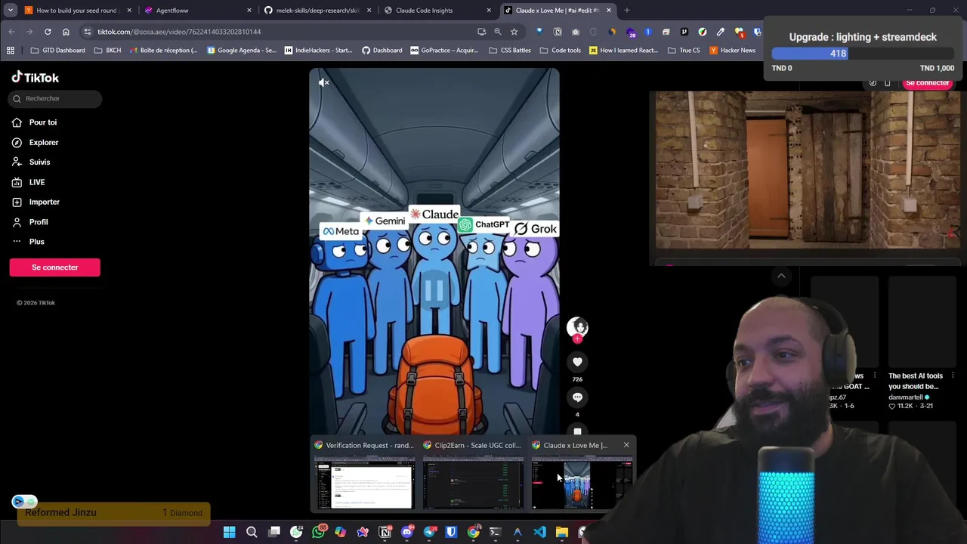
Task: Unmute the TikTok video sound icon
Action: [x=323, y=82]
